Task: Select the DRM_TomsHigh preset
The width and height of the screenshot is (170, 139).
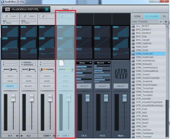Action: click(x=149, y=88)
